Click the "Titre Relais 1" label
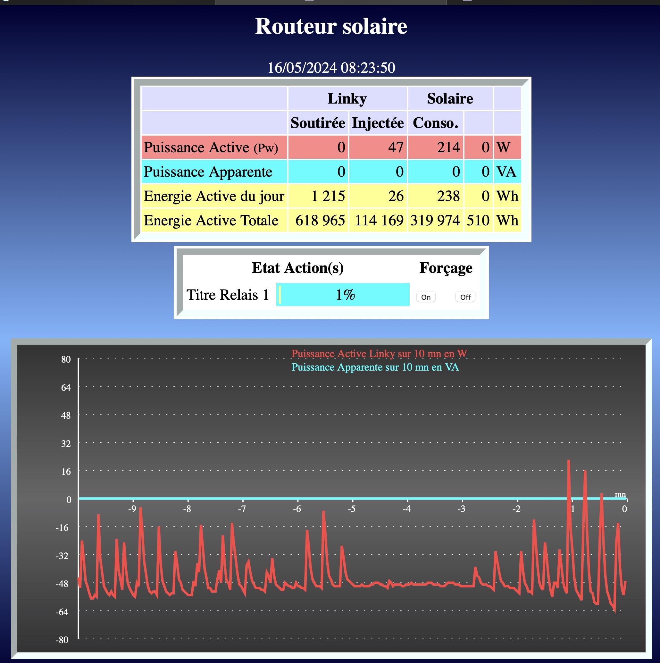 point(228,295)
